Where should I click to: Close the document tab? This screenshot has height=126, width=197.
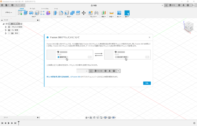point(162,6)
